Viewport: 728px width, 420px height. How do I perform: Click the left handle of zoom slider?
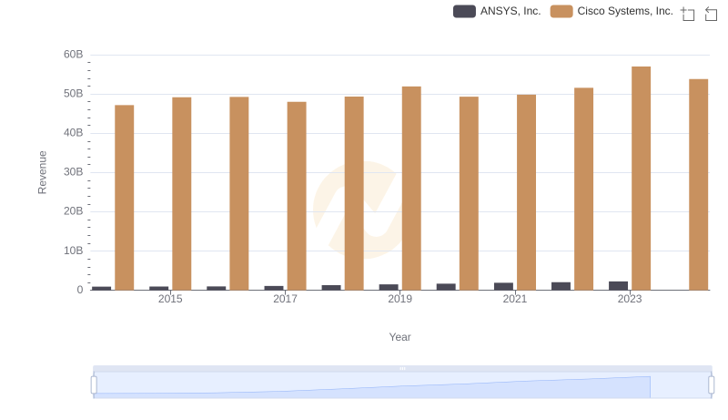click(94, 385)
